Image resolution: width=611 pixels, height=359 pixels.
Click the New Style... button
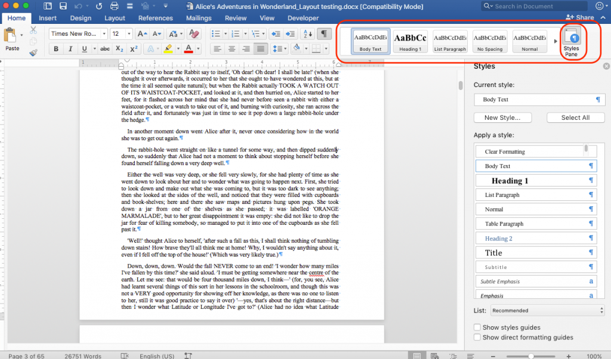502,117
